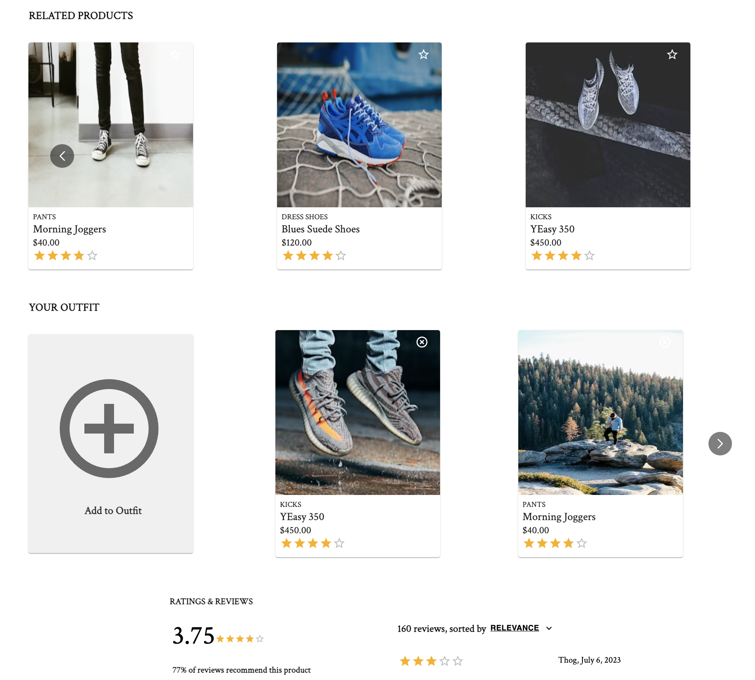Expand review sorting options via the chevron

coord(548,628)
